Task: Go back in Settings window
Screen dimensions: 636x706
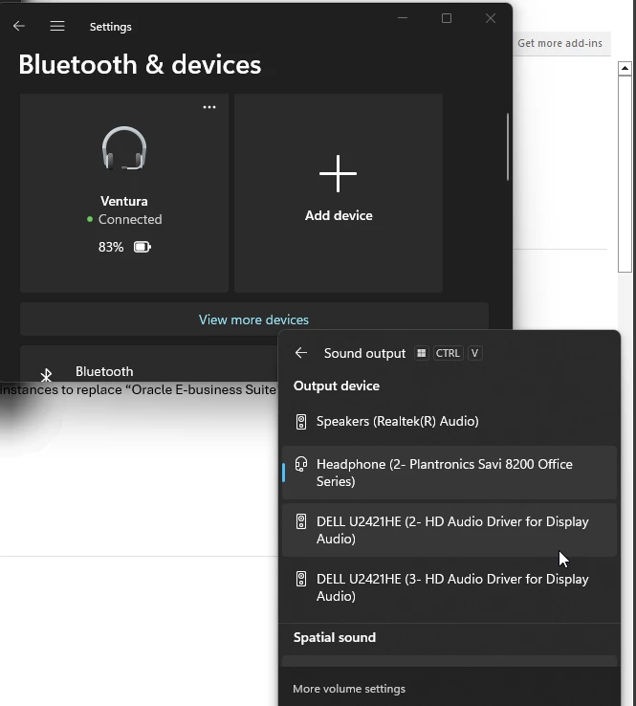Action: 19,26
